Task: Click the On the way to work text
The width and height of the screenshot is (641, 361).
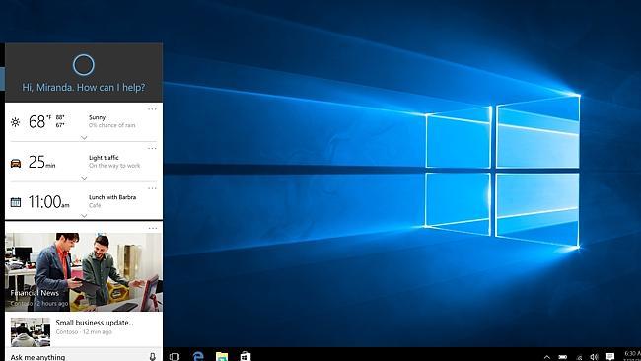Action: 114,166
